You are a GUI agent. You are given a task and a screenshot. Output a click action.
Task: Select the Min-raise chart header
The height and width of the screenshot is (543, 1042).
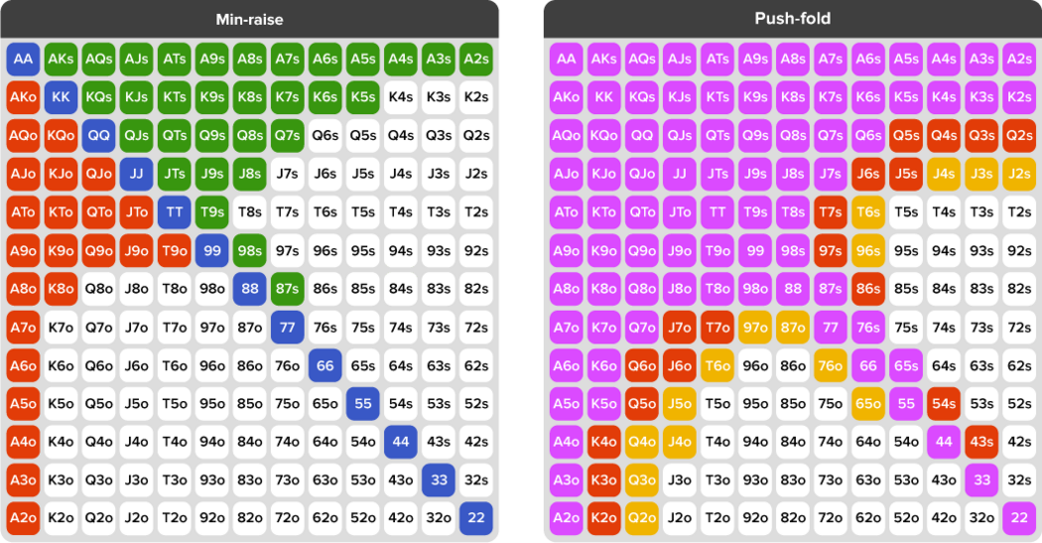click(x=249, y=19)
